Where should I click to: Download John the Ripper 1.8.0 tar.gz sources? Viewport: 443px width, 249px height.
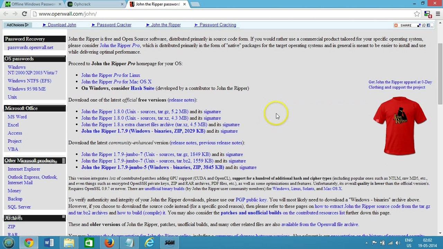(x=135, y=112)
